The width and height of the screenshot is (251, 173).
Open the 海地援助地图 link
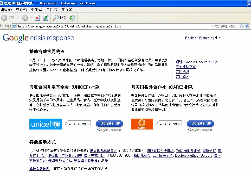click(x=39, y=169)
